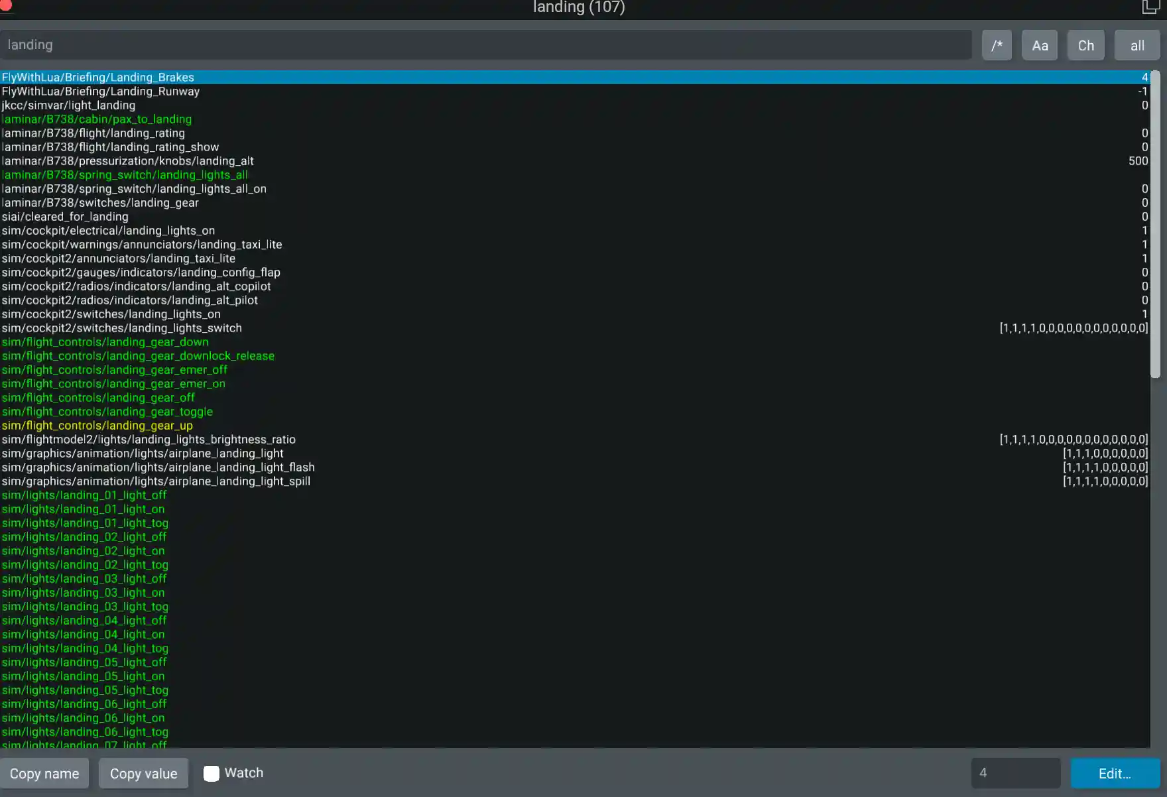Select cockpit/warnings/annunciators/landing_taxi_lite row
1167x797 pixels.
tap(575, 244)
